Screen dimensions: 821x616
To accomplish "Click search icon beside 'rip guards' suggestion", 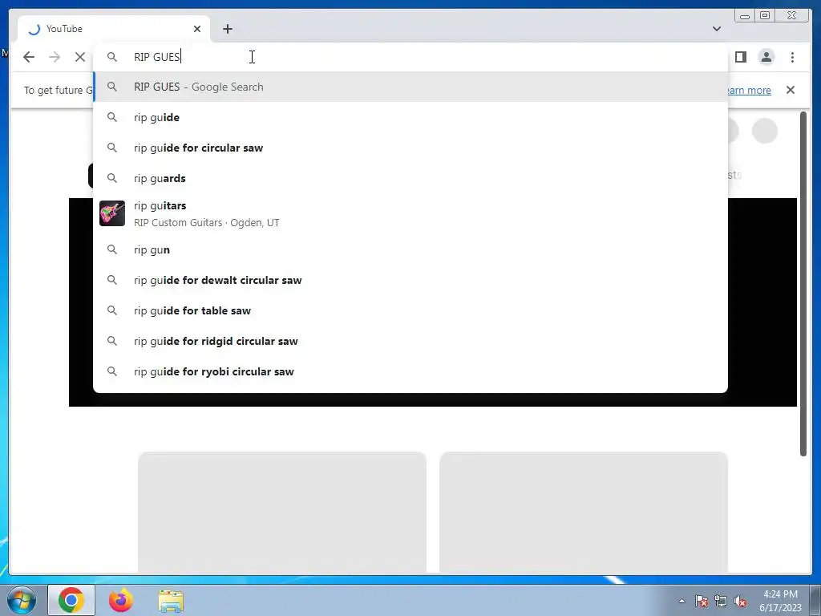I will tap(112, 178).
